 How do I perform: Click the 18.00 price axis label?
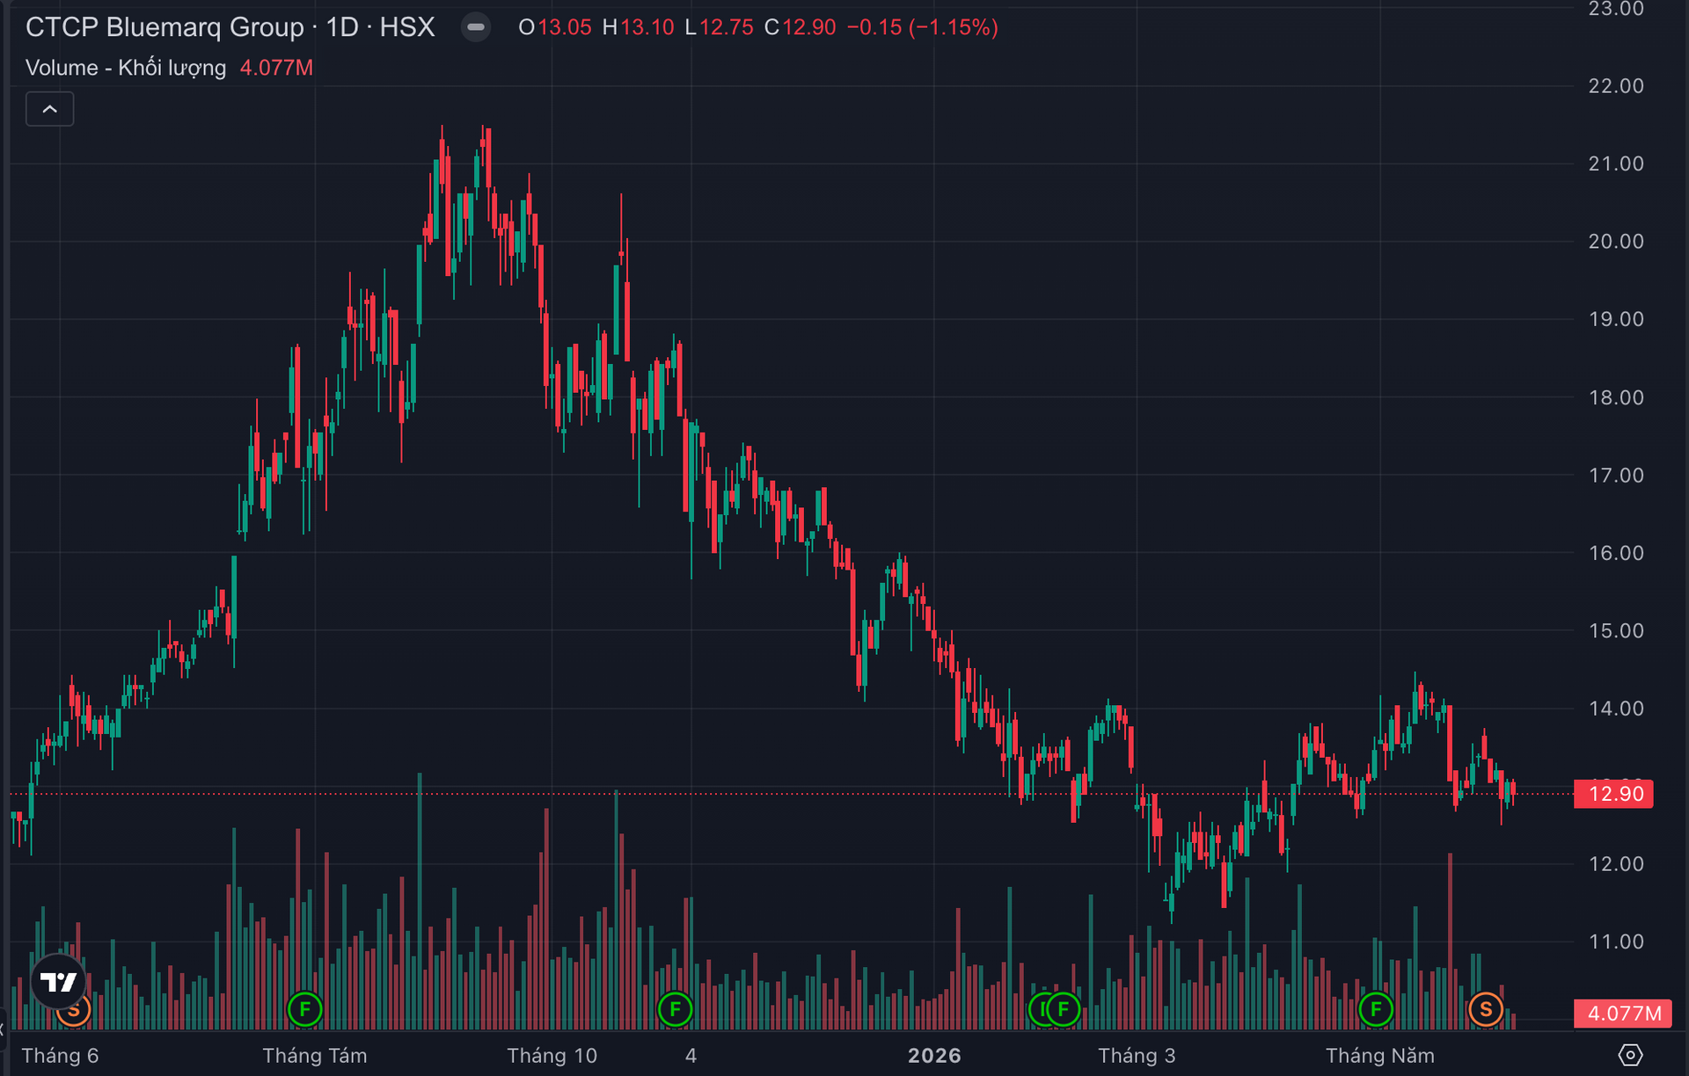click(1616, 397)
